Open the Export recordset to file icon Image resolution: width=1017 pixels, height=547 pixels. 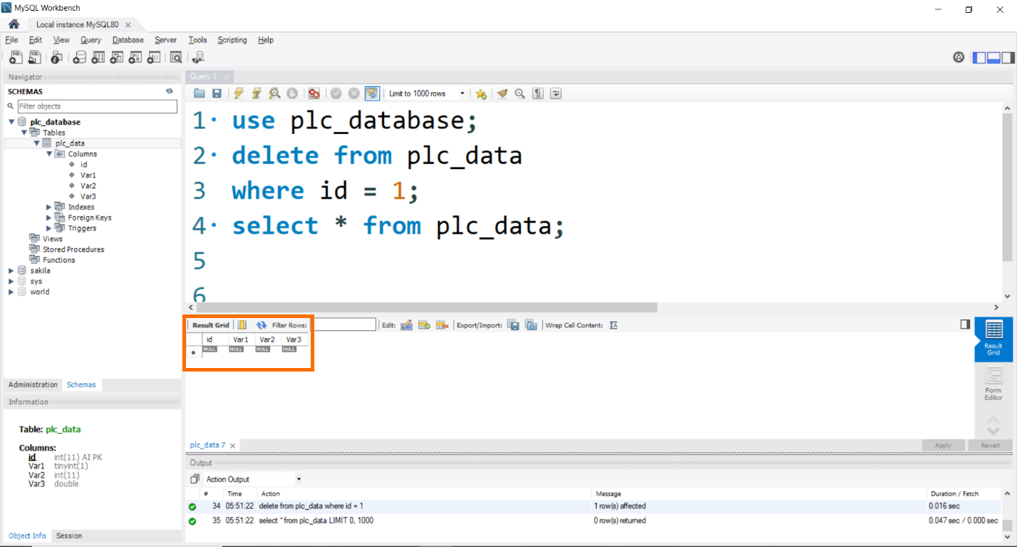coord(512,324)
